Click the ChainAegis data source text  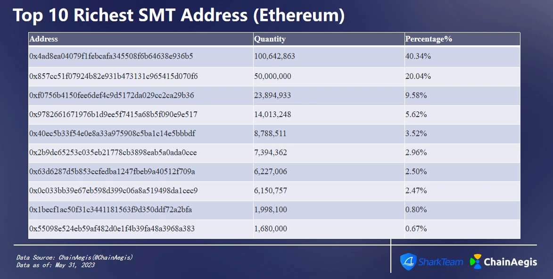(x=74, y=258)
